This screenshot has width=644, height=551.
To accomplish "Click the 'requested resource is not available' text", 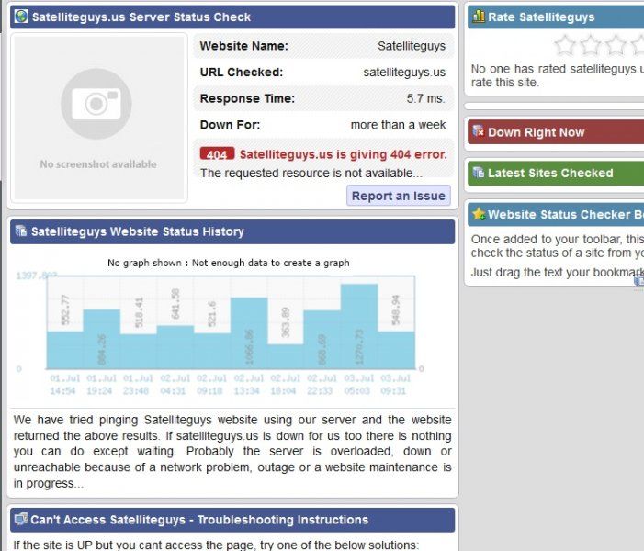I will tap(311, 173).
